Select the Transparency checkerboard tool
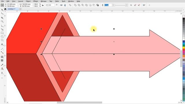The width and height of the screenshot is (185, 104). [x=2, y=60]
